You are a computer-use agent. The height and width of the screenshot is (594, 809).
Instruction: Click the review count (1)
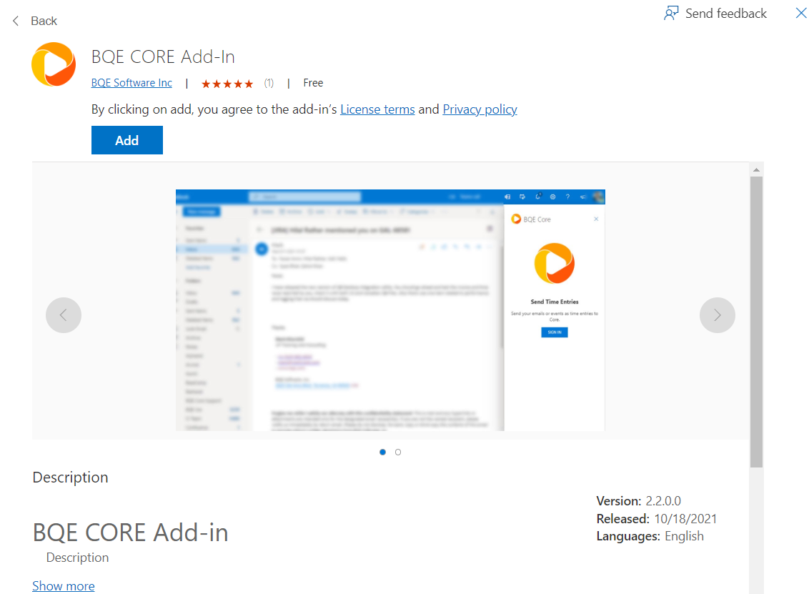click(x=269, y=83)
